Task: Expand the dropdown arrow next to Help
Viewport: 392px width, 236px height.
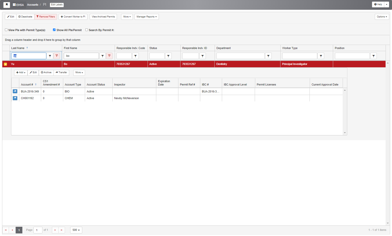Action: (x=387, y=4)
